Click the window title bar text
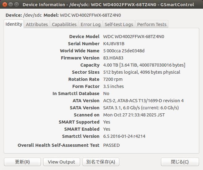 108,5
